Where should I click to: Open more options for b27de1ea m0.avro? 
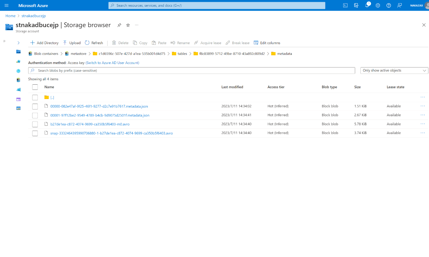(423, 124)
